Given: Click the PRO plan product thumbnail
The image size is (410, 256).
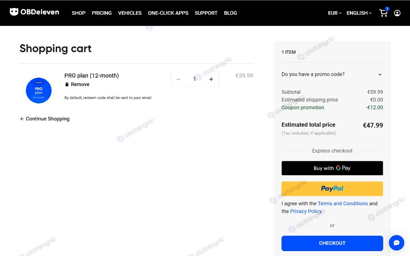Looking at the screenshot, I should (x=39, y=91).
